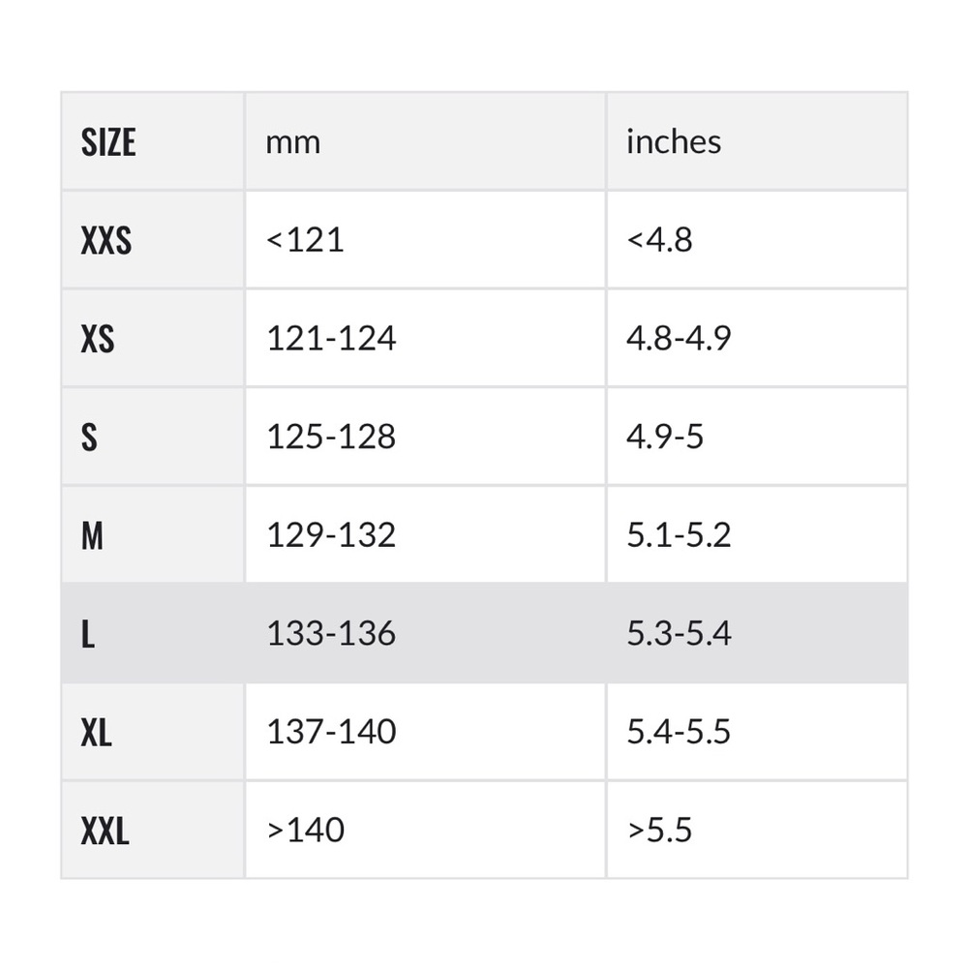Click the XXS size label

pyautogui.click(x=106, y=240)
